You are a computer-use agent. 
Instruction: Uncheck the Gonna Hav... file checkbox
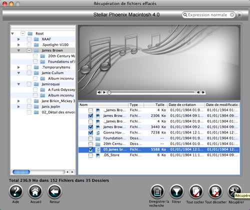(x=90, y=132)
